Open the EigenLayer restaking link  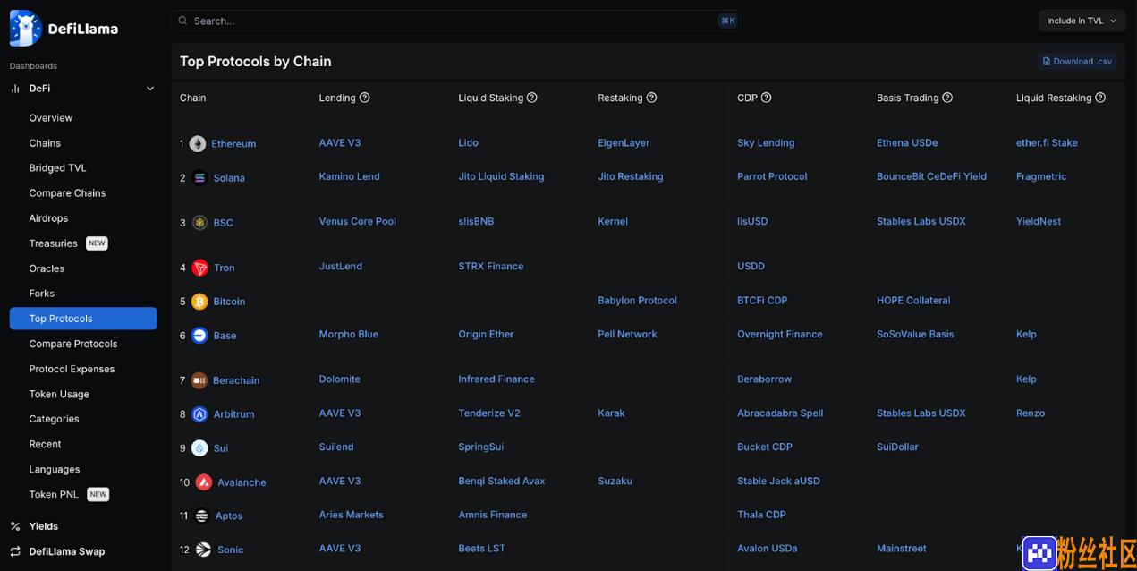pyautogui.click(x=624, y=143)
